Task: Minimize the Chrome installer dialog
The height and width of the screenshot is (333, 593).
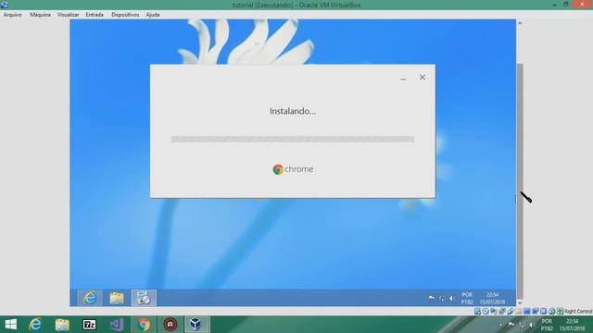Action: (403, 78)
